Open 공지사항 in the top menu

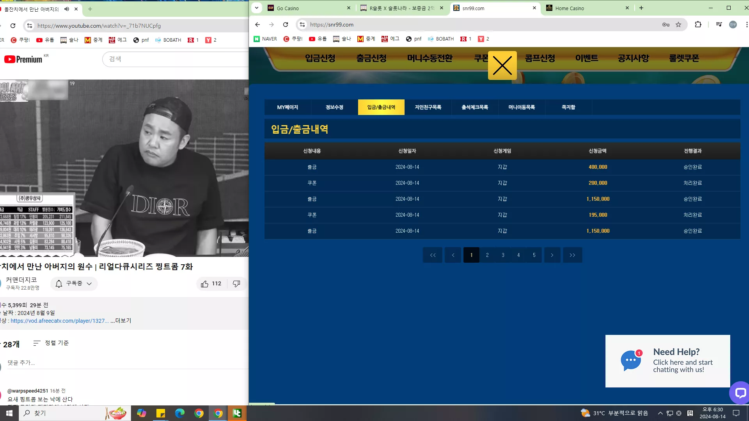(634, 58)
